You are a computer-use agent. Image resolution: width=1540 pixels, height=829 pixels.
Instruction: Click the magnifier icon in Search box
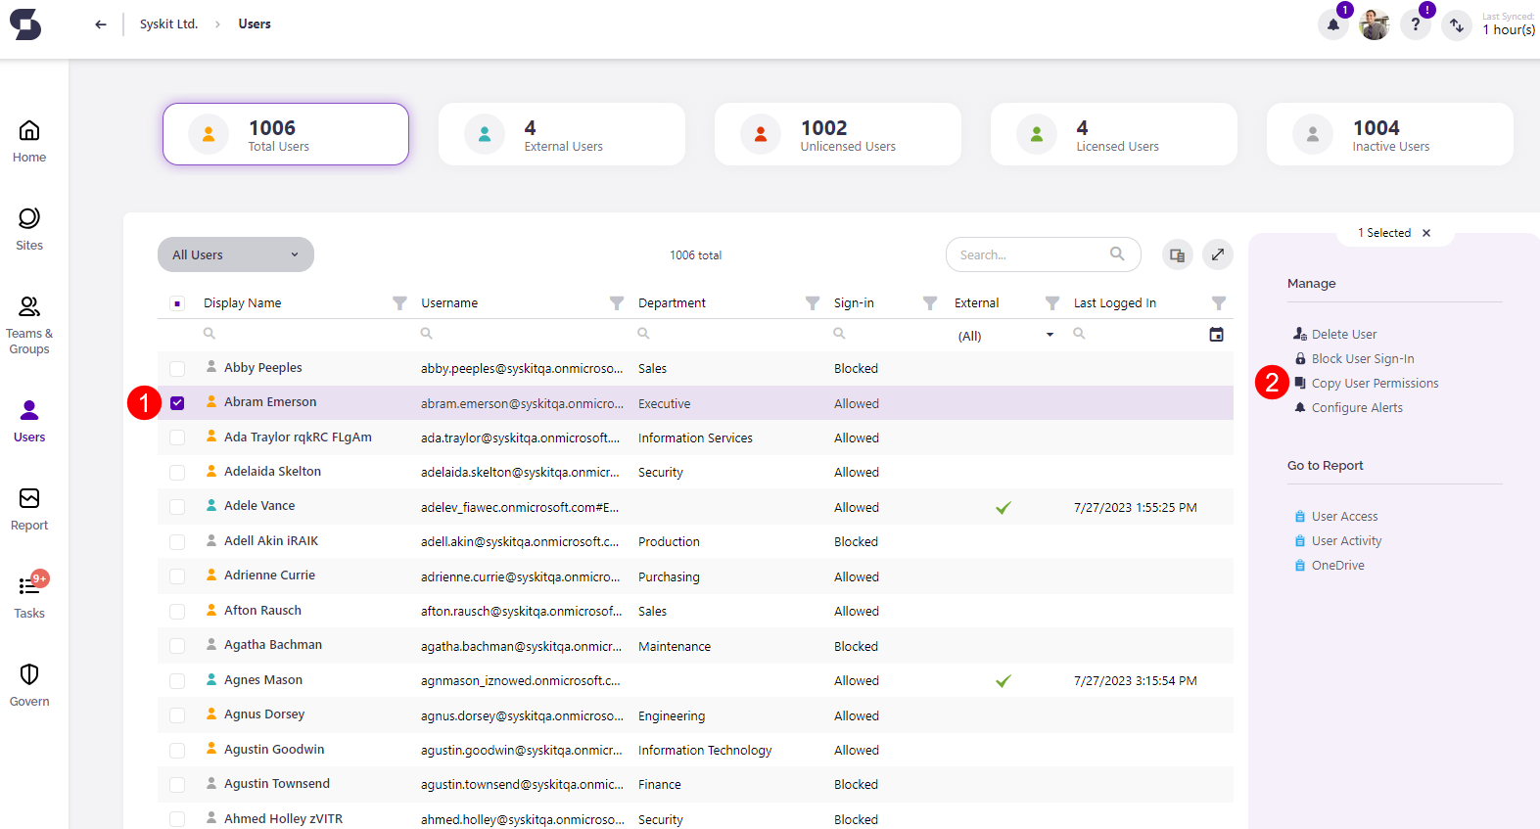[x=1117, y=253]
